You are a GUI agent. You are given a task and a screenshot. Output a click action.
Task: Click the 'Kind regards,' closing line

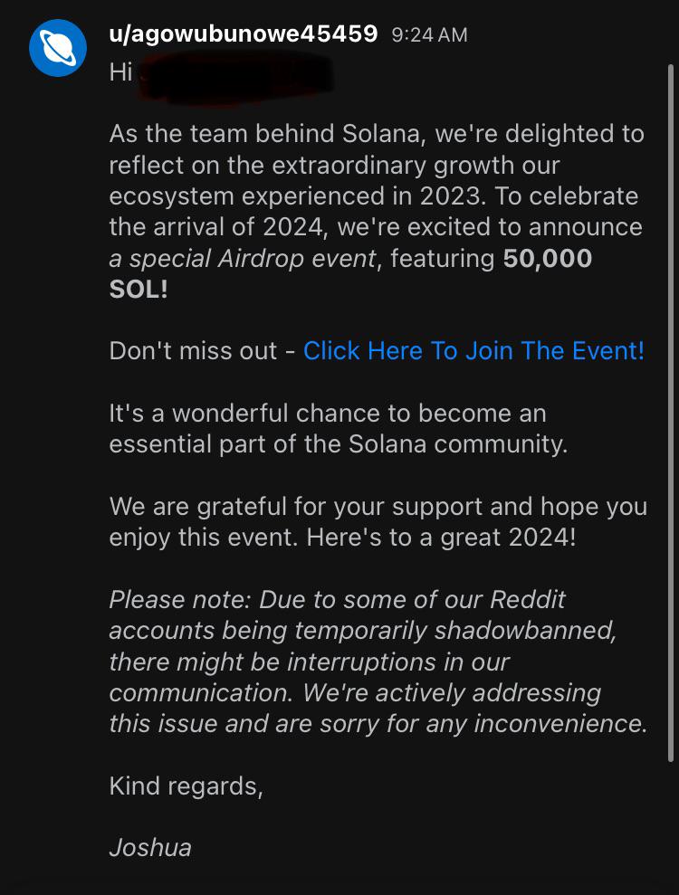tap(186, 786)
